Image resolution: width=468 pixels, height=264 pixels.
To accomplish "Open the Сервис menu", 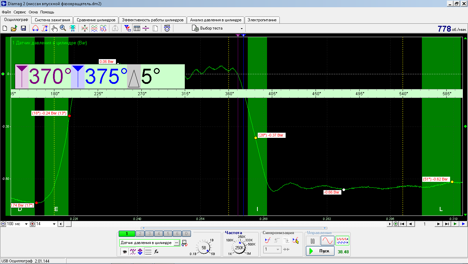I will [x=20, y=12].
